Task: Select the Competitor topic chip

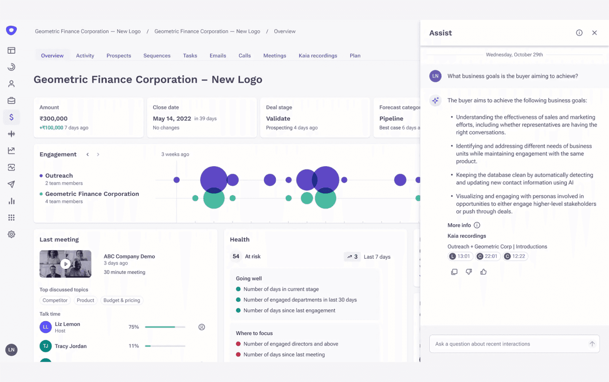Action: pyautogui.click(x=55, y=300)
